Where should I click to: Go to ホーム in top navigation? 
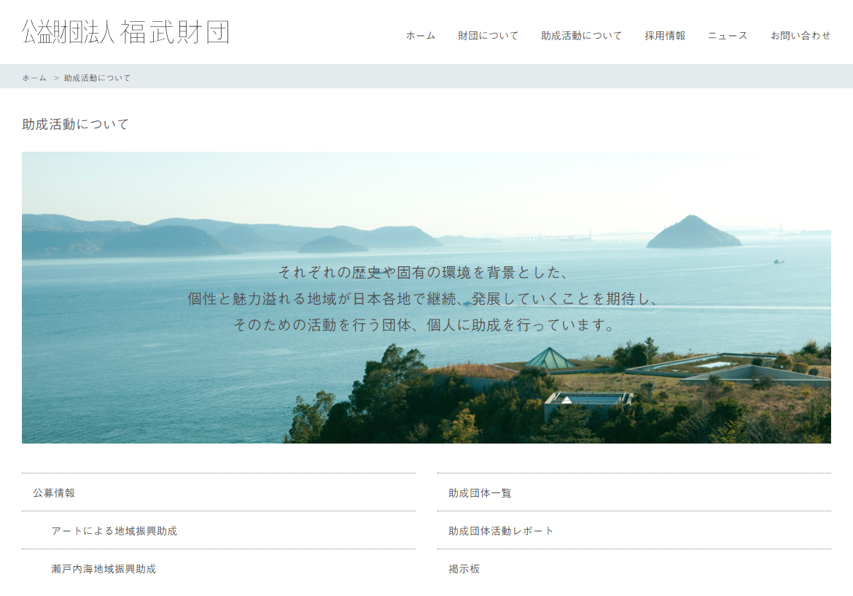click(x=421, y=36)
